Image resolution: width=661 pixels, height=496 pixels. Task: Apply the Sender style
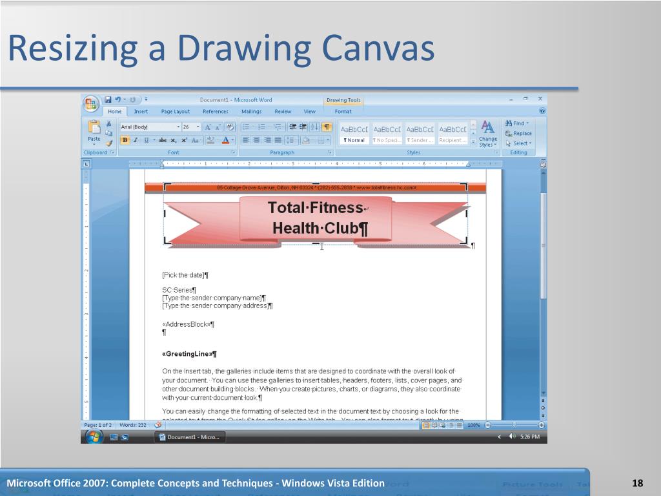[420, 134]
